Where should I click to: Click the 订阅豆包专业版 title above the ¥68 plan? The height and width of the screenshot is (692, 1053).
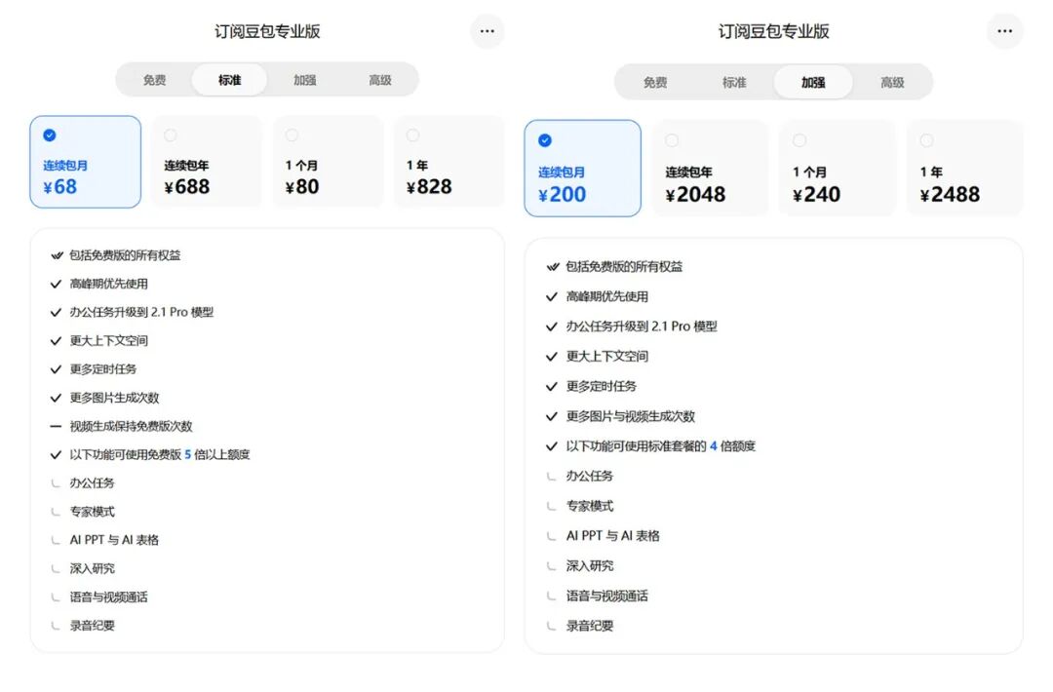[267, 31]
